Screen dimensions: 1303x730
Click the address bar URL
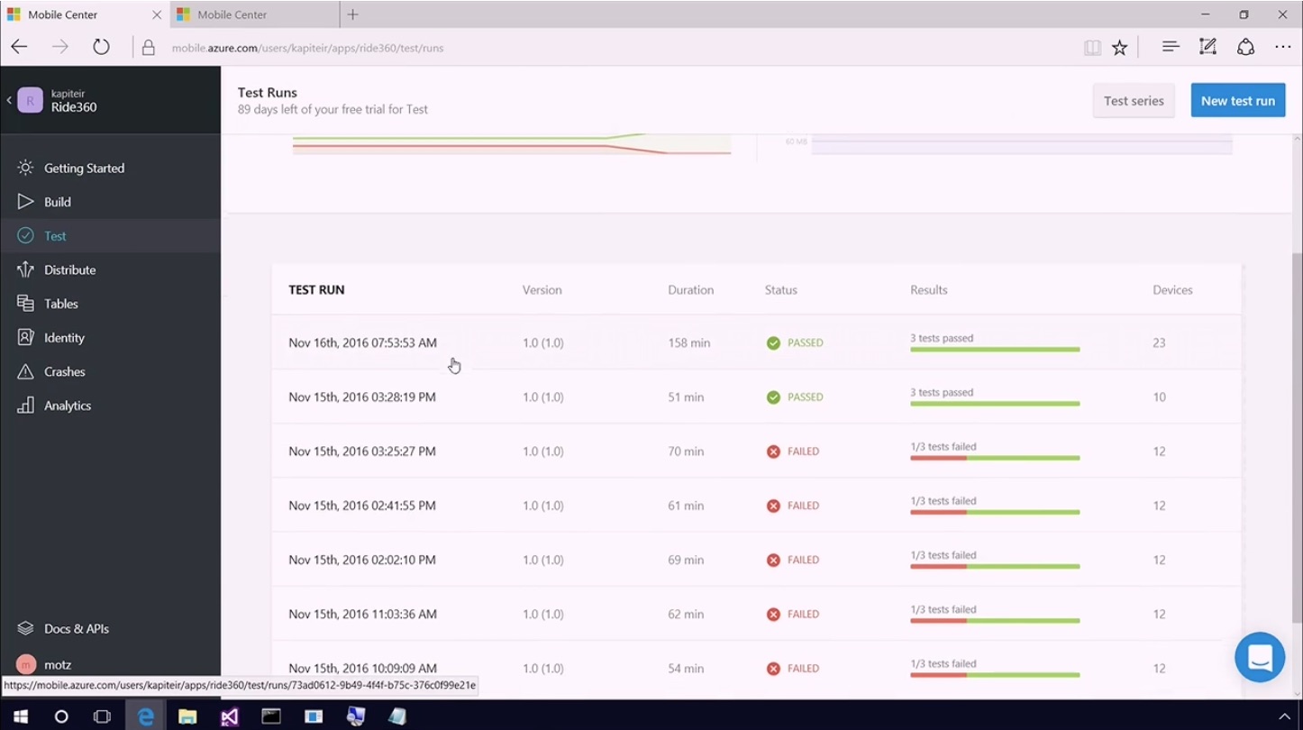point(307,48)
